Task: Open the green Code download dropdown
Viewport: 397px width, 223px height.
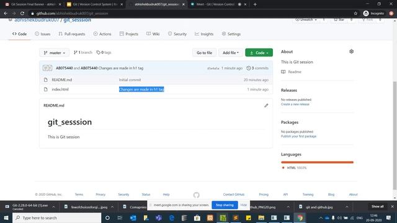Action: point(259,53)
